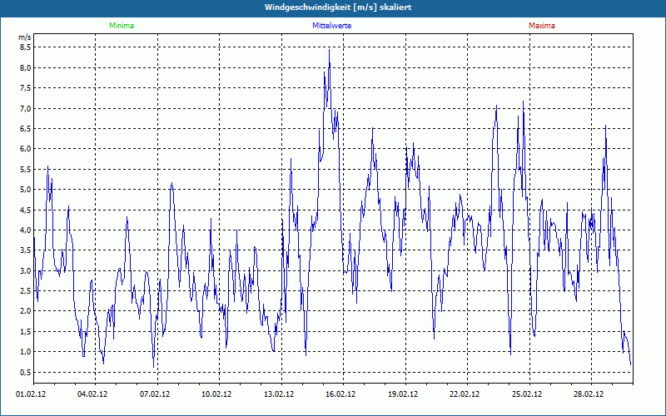Click the 2,5 y-axis value

pos(26,290)
